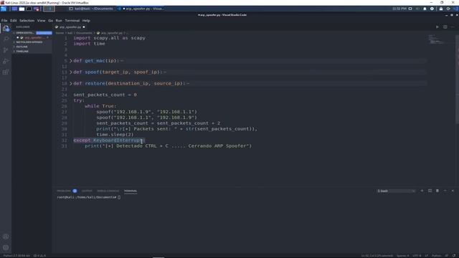This screenshot has height=258, width=459.
Task: Maximize the terminal panel with chevron
Action: pos(445,191)
